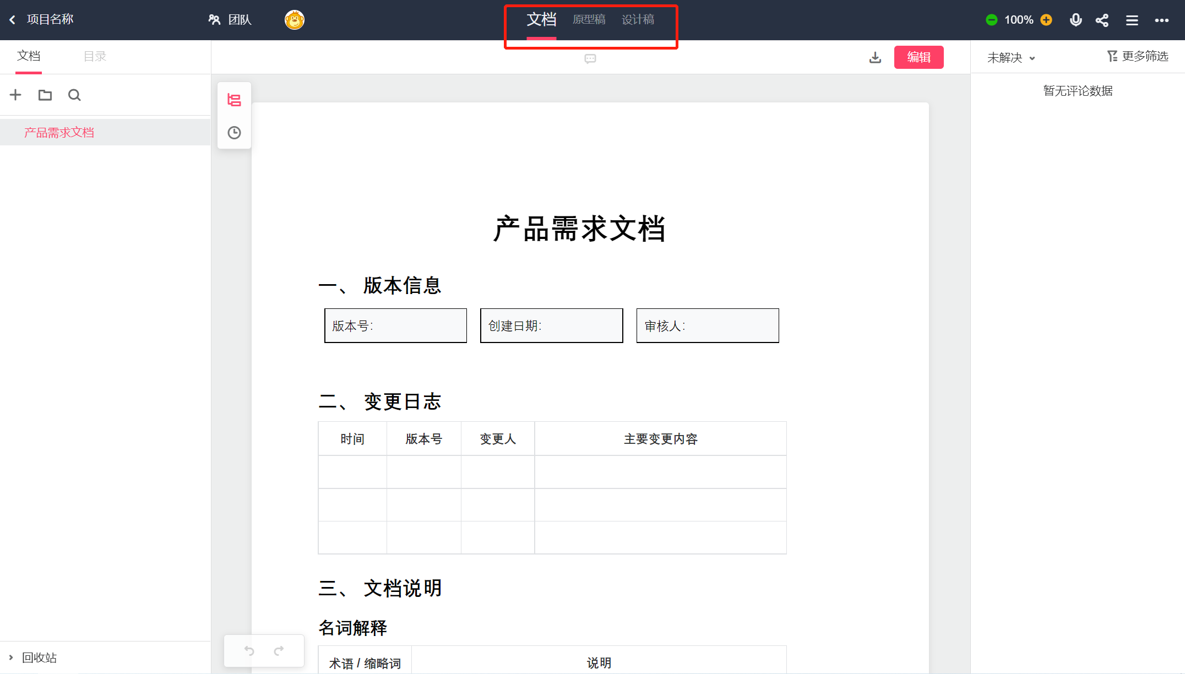Switch to the 设计稿 tab
Viewport: 1185px width, 674px height.
click(x=638, y=20)
